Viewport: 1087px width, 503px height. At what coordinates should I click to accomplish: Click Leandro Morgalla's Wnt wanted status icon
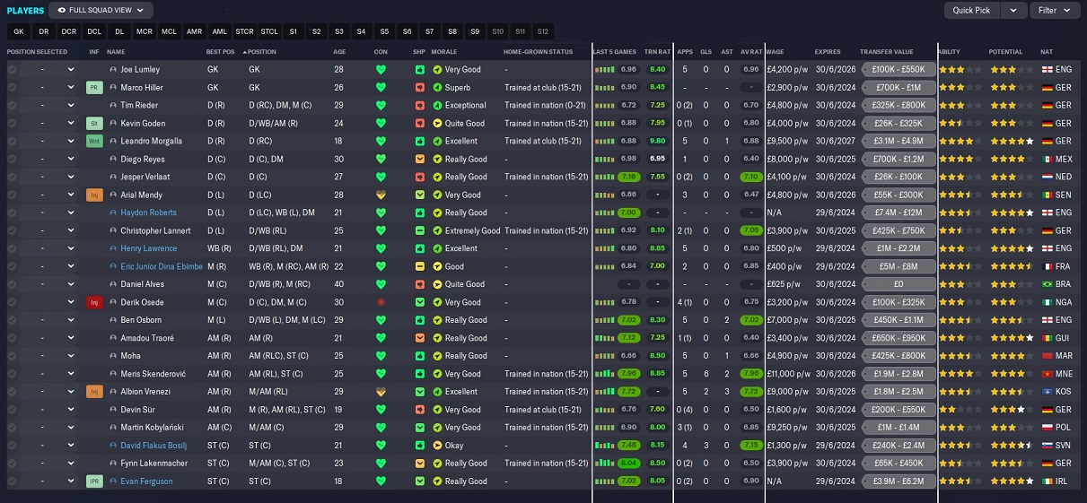point(94,141)
